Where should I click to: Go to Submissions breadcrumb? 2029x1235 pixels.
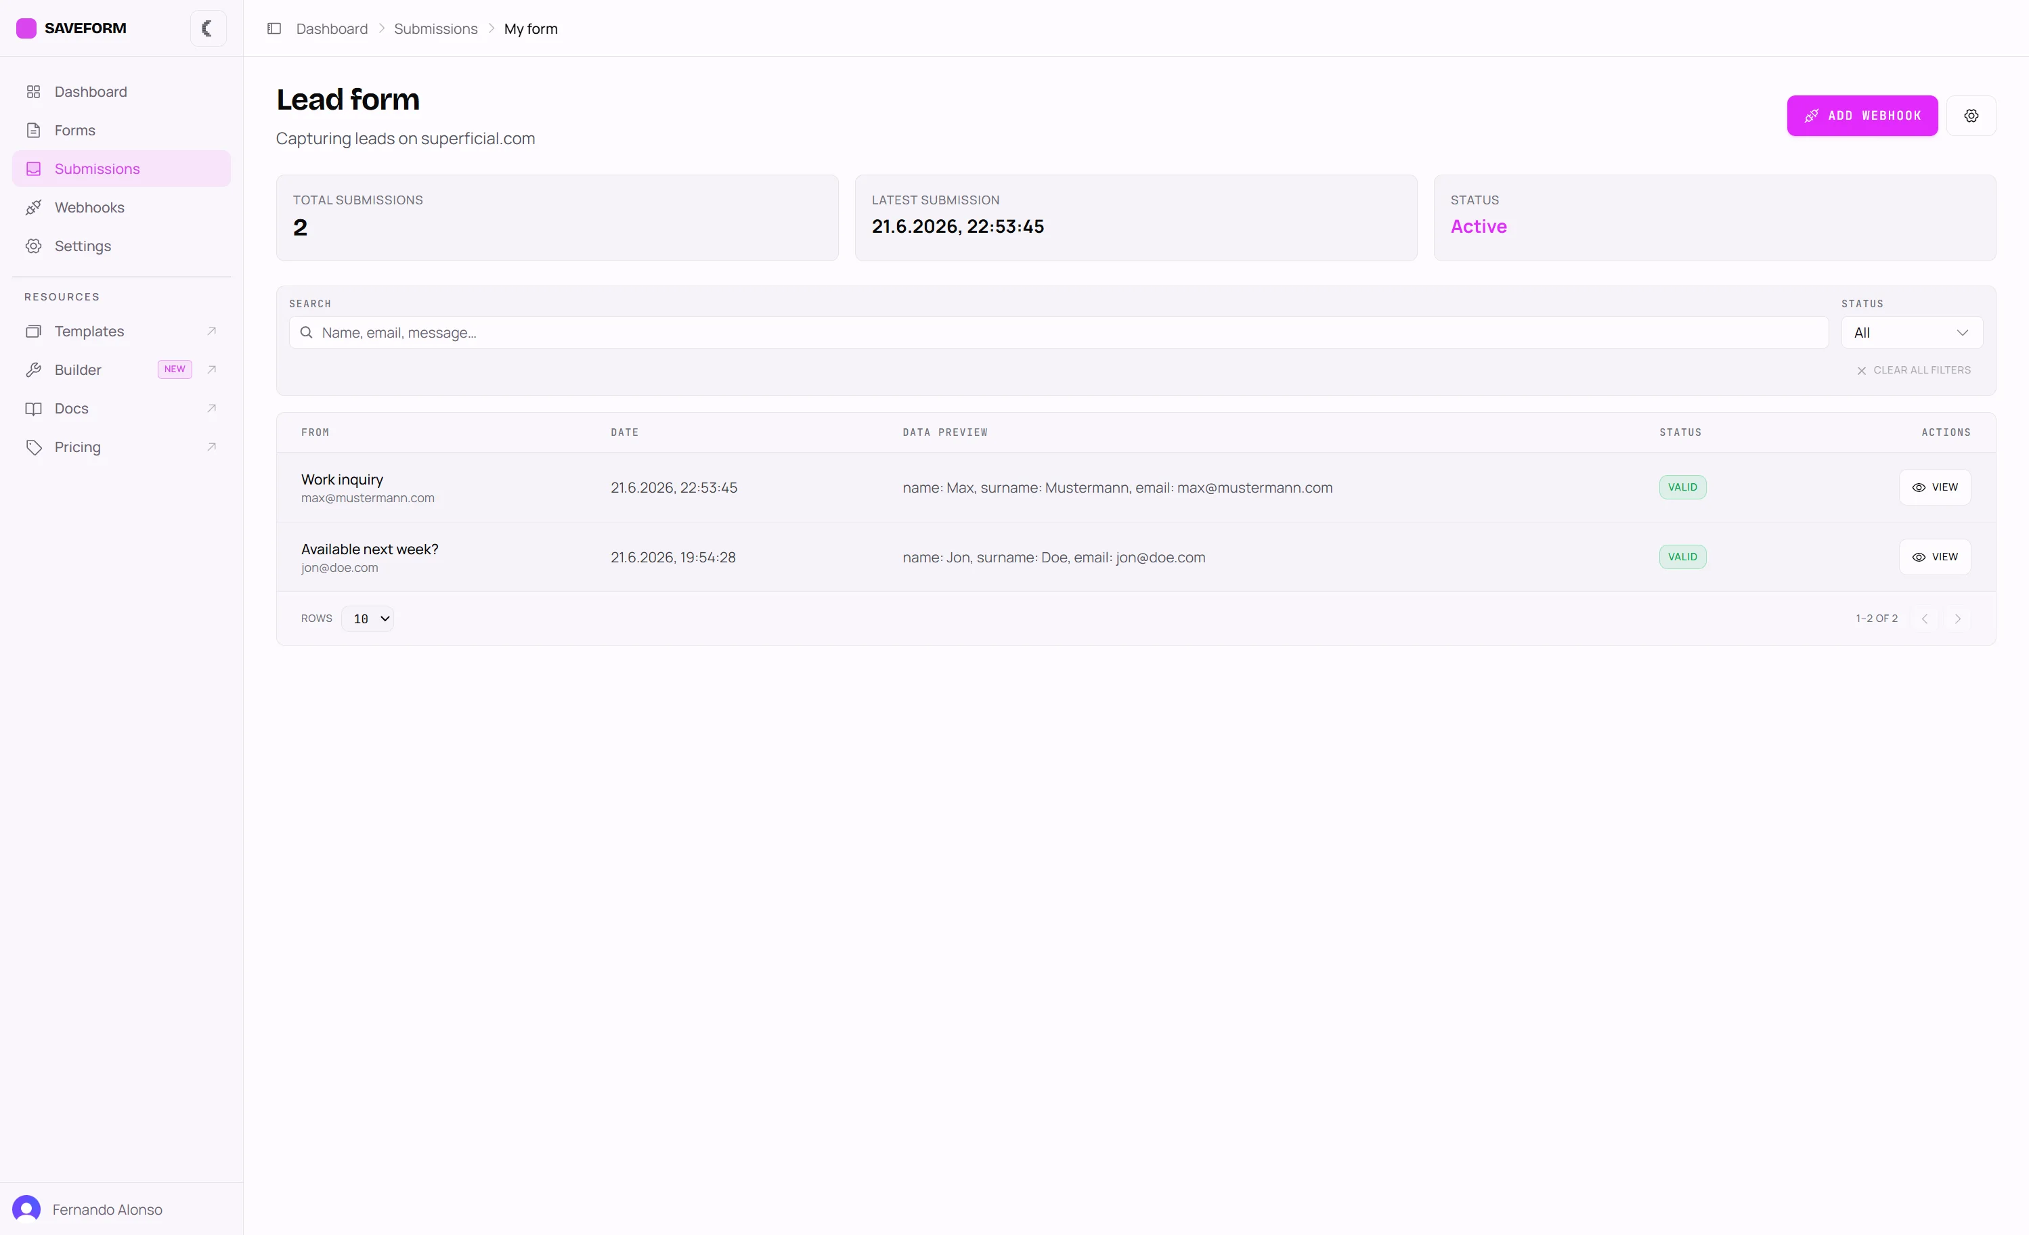(435, 29)
